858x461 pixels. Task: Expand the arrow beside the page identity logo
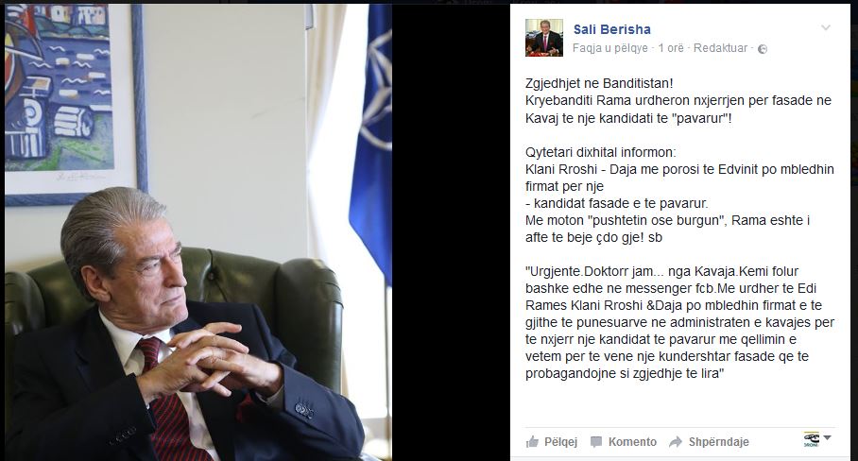click(x=828, y=437)
